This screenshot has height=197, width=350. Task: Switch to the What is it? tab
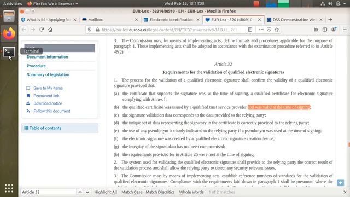49,20
